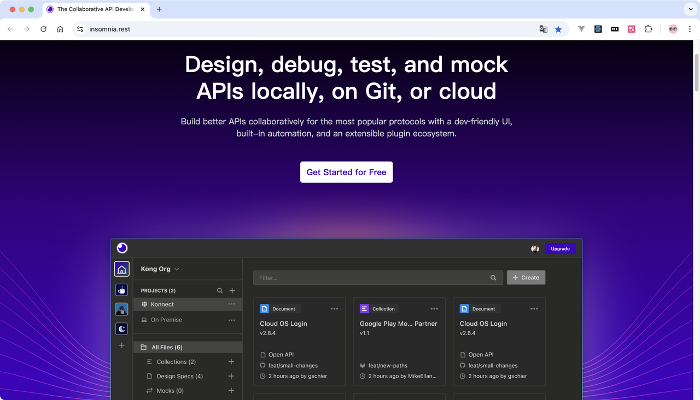Screen dimensions: 700x400
Task: Open options of first Cloud OS Login card
Action: tap(334, 309)
